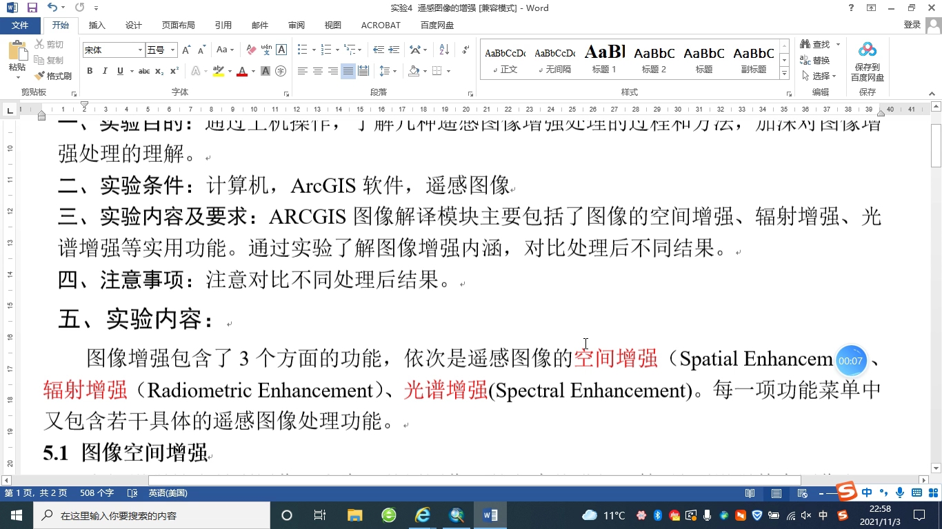
Task: Switch to References (引用) tab
Action: [x=223, y=25]
